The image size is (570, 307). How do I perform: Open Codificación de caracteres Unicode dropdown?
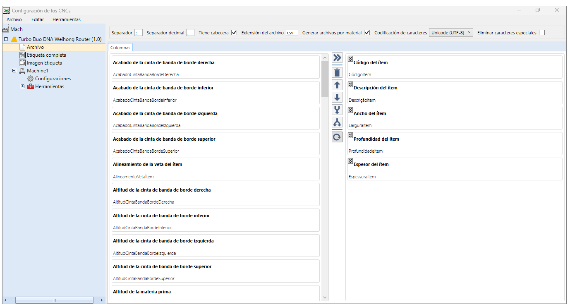pos(451,33)
